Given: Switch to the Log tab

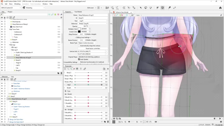Looking at the screenshot, I should pos(12,77).
